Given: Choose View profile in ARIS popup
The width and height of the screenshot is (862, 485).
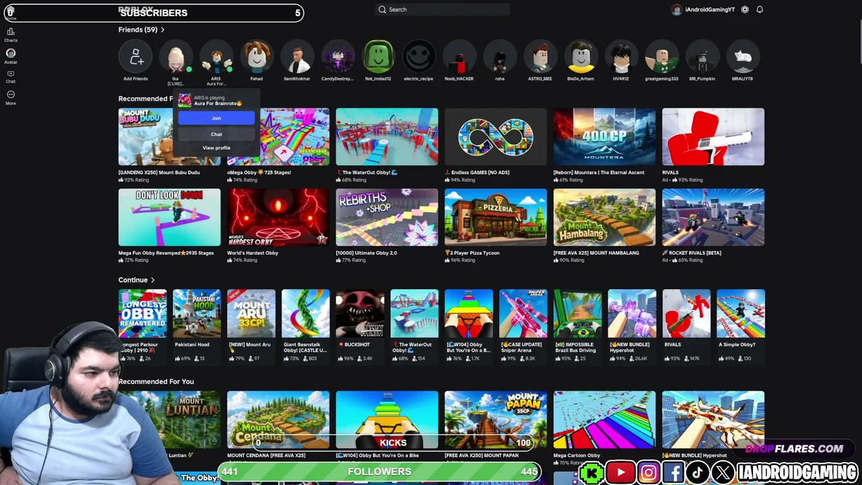Looking at the screenshot, I should click(x=216, y=148).
